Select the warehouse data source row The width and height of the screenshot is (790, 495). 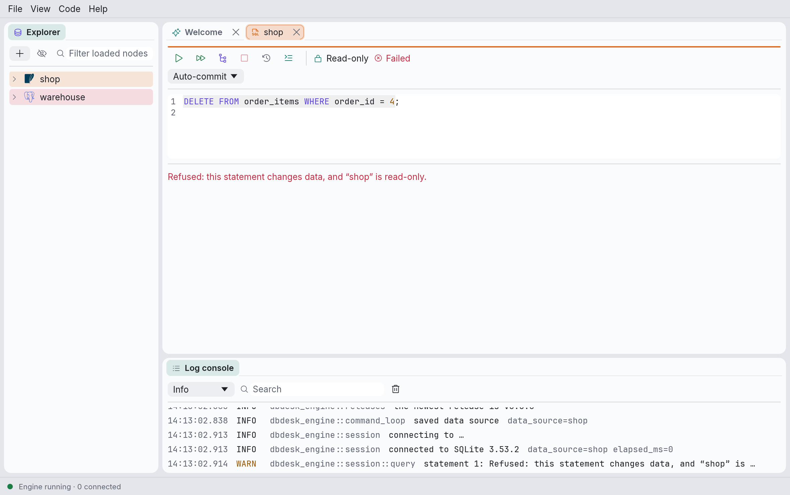coord(81,97)
